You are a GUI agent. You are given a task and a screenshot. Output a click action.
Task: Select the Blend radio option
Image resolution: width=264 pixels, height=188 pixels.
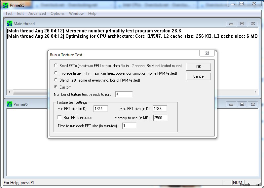tap(56, 80)
